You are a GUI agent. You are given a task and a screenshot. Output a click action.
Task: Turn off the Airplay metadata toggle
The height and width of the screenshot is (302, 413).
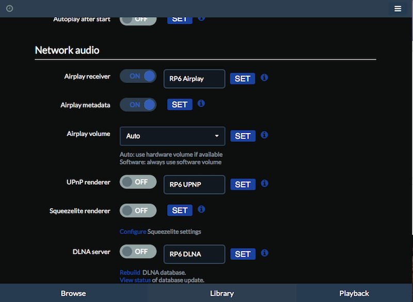138,105
